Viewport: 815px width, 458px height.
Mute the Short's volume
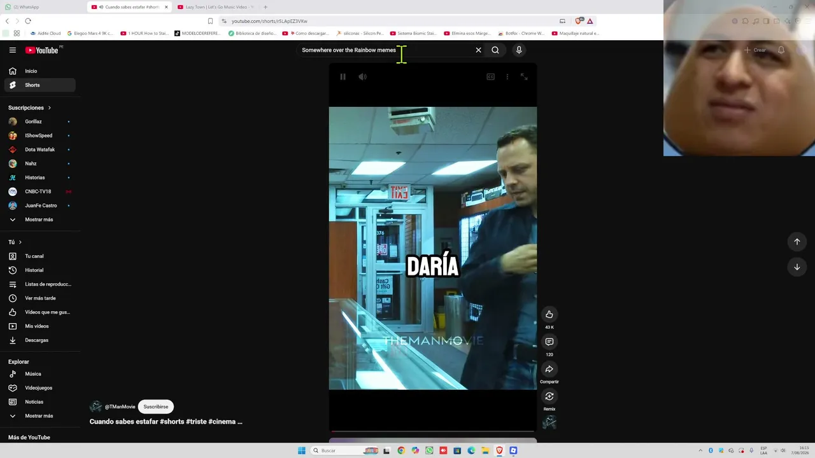362,77
